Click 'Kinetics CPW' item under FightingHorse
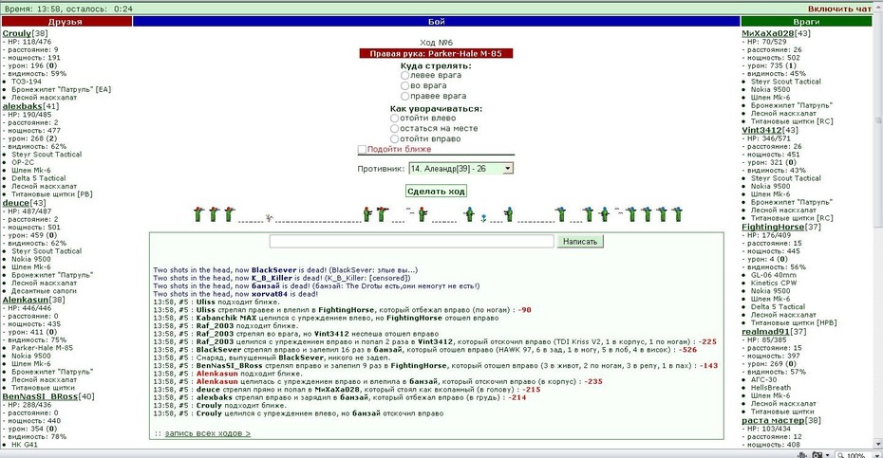This screenshot has width=883, height=458. [x=774, y=283]
